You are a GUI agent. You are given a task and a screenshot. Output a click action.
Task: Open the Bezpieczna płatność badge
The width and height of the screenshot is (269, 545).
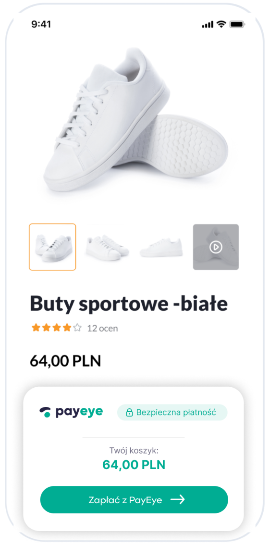(172, 413)
